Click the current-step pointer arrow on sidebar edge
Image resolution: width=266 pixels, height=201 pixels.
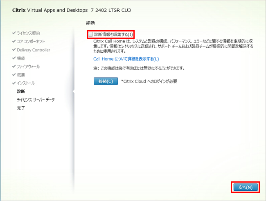73,92
